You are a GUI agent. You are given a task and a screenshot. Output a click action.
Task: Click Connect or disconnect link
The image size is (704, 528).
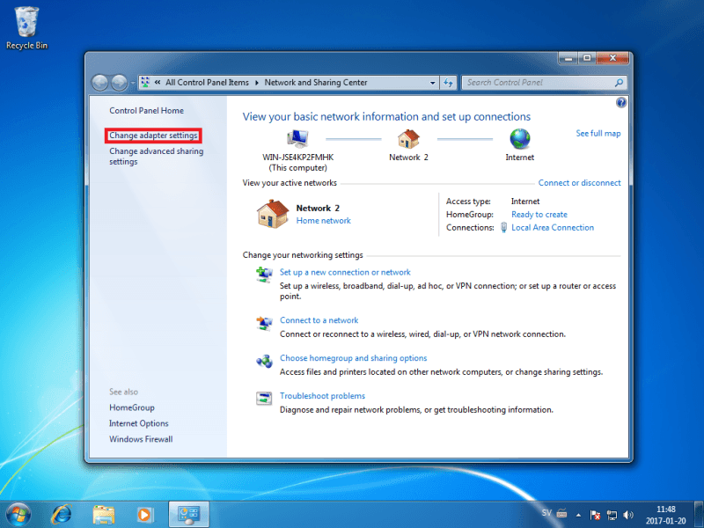pos(579,183)
